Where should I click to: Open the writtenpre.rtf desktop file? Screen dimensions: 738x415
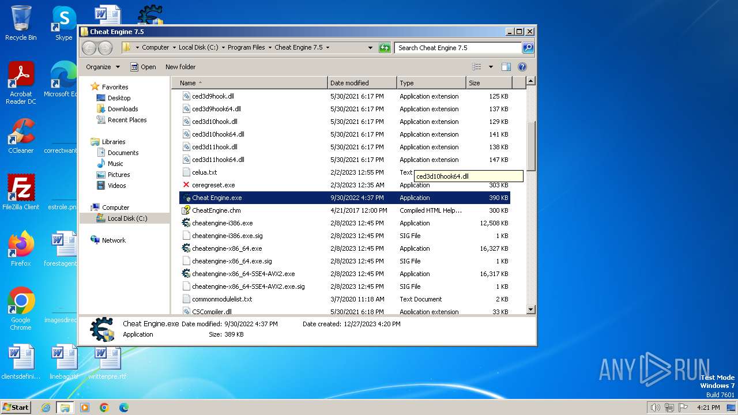coord(107,362)
